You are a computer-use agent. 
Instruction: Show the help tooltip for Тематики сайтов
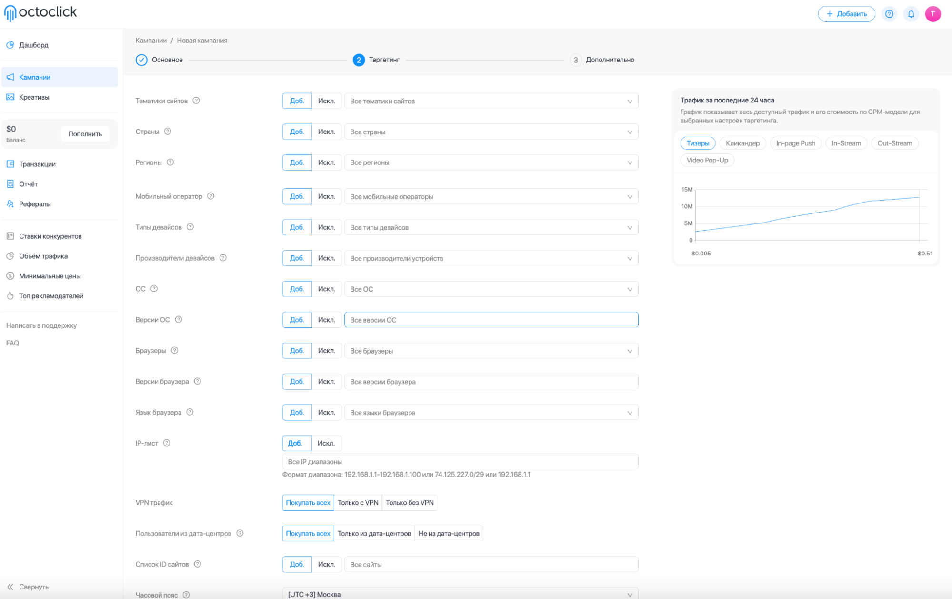(196, 101)
